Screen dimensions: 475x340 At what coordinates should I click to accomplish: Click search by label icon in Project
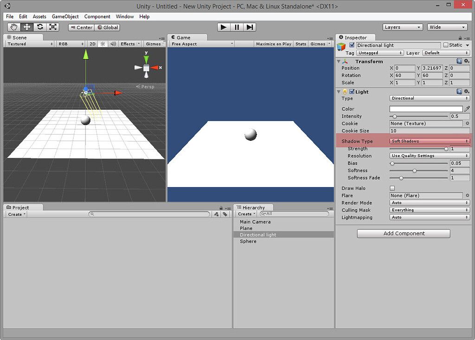tap(225, 214)
